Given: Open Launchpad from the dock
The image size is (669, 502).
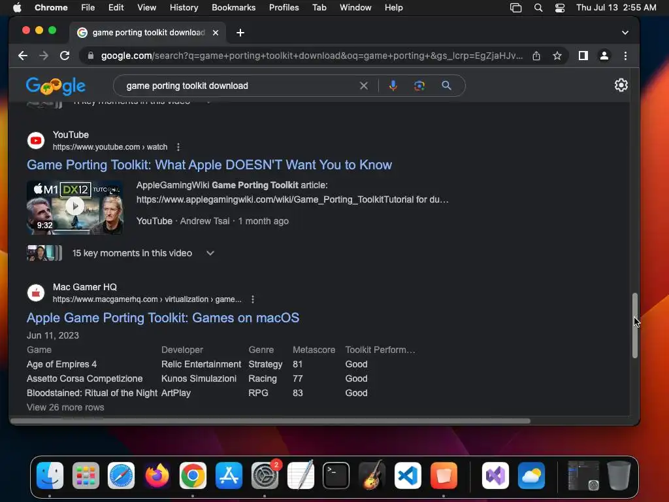Looking at the screenshot, I should click(x=86, y=476).
